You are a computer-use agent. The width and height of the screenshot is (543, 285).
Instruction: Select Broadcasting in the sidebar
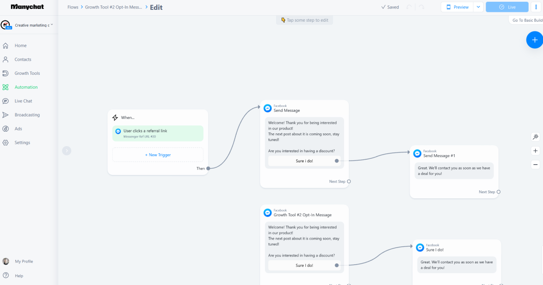click(27, 115)
